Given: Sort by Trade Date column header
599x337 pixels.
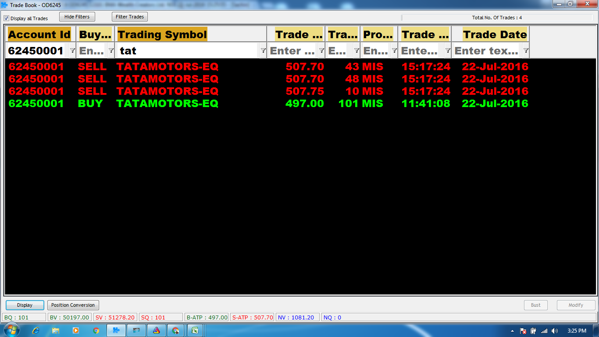Looking at the screenshot, I should pyautogui.click(x=491, y=34).
